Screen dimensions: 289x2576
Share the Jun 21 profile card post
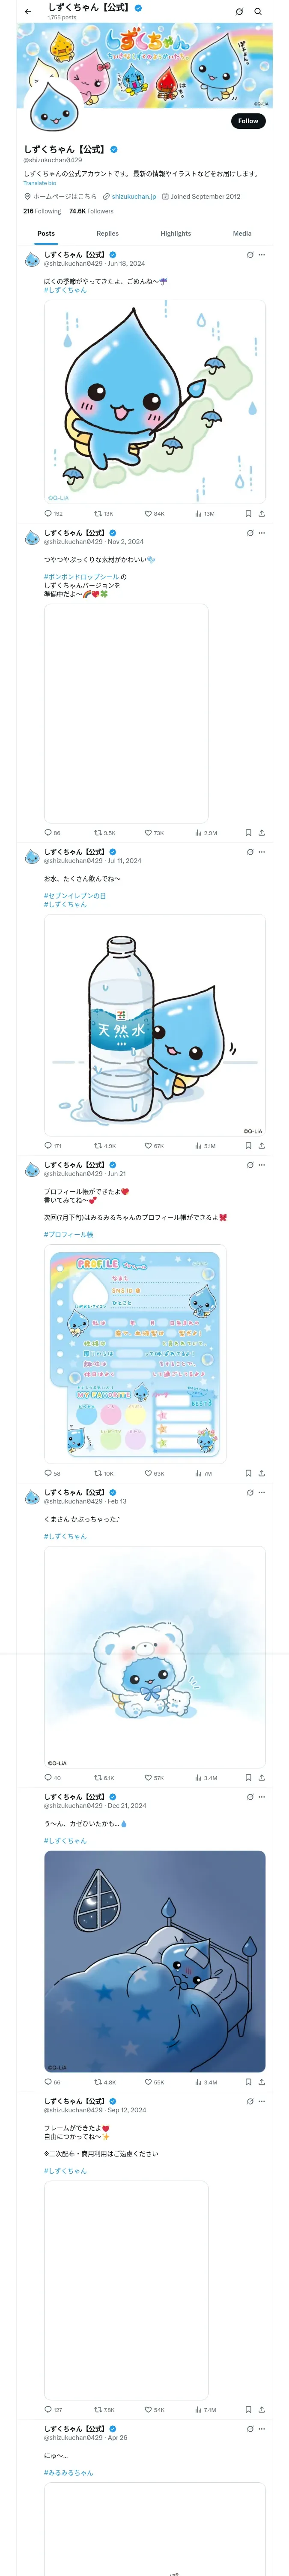[x=262, y=1473]
